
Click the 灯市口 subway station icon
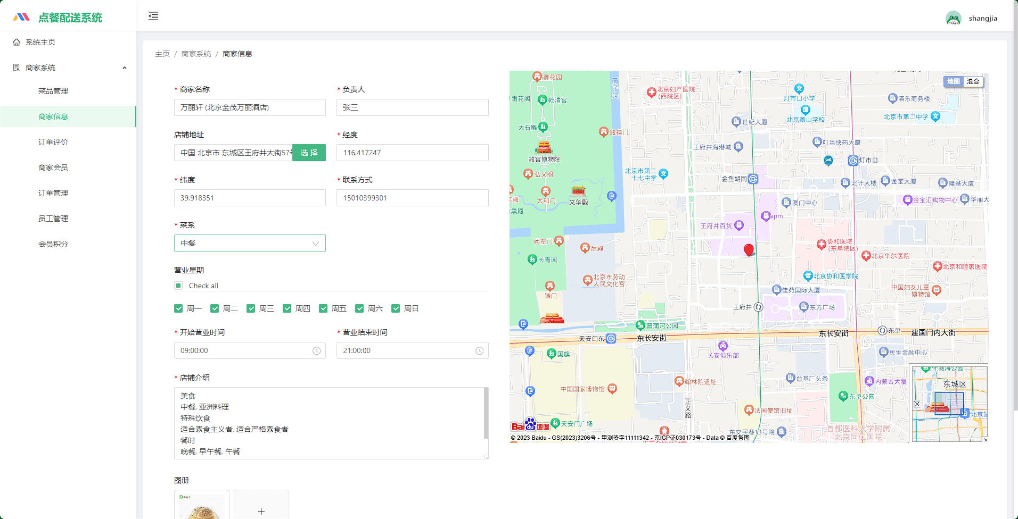[852, 160]
